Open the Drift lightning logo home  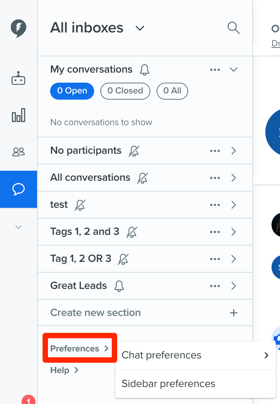(18, 28)
